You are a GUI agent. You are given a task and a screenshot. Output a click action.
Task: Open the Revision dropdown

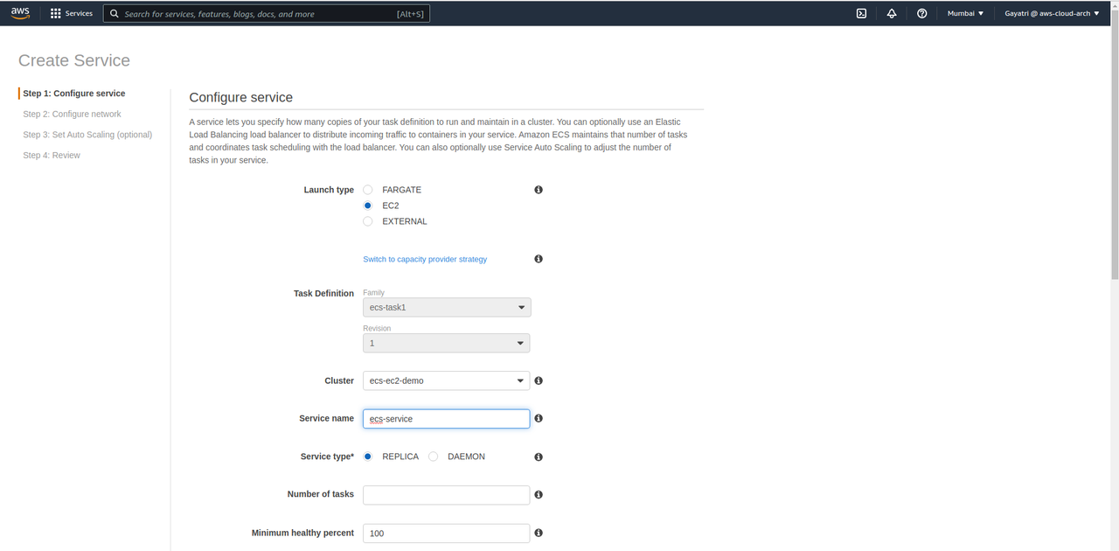tap(447, 343)
